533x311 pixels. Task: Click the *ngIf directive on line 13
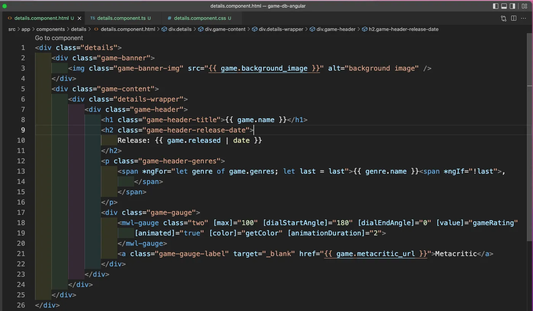click(456, 171)
